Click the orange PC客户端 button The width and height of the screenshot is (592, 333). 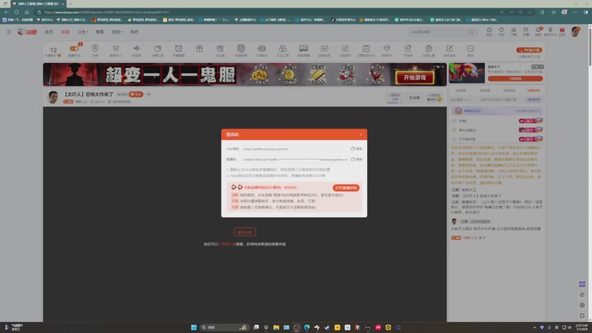[529, 50]
